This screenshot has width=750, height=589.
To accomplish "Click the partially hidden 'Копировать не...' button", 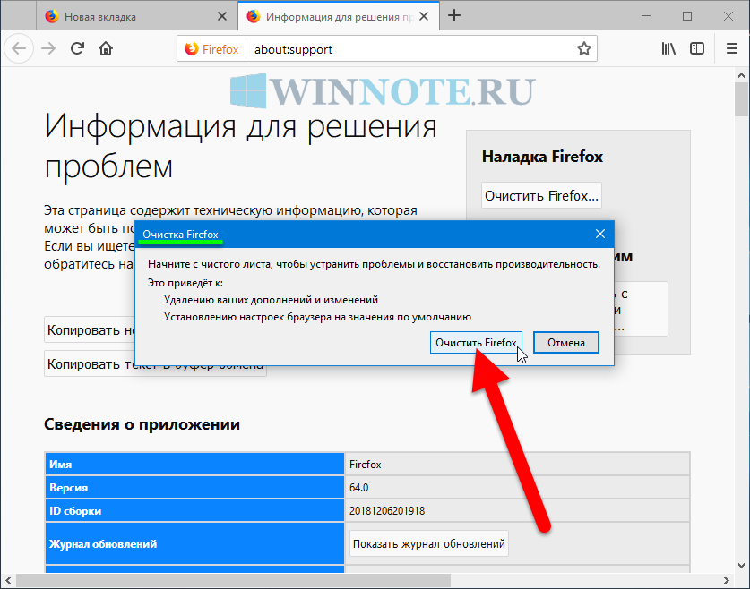I will (x=90, y=329).
